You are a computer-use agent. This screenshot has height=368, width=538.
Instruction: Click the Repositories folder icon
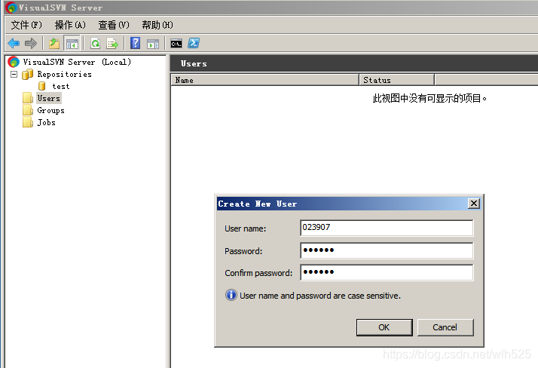[x=27, y=74]
